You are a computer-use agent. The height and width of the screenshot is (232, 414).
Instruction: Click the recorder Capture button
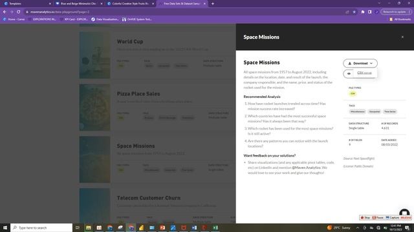393,218
